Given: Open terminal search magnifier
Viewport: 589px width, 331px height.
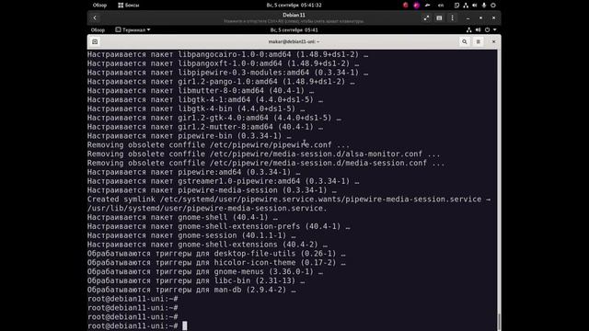Looking at the screenshot, I should pyautogui.click(x=465, y=42).
